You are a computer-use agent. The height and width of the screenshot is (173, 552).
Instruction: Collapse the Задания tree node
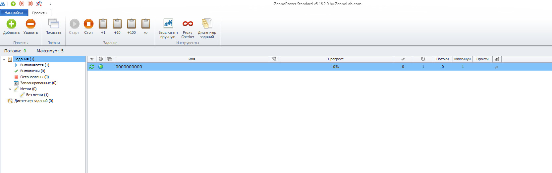pos(4,59)
